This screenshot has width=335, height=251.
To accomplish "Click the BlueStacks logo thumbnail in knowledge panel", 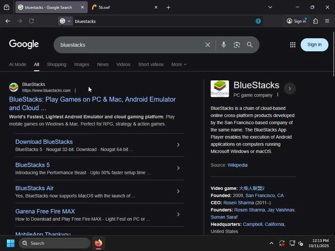I will (220, 89).
